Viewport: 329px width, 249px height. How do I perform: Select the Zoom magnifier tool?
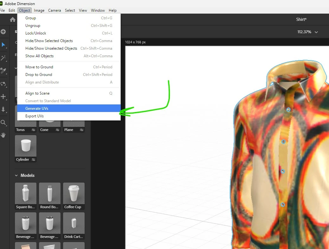coord(3,122)
